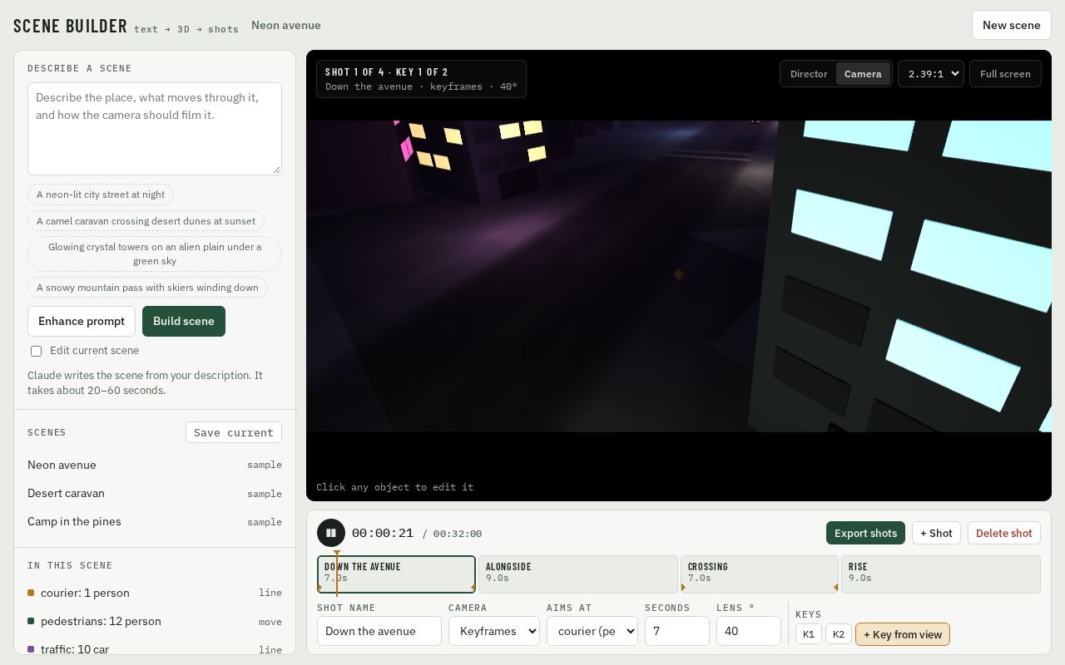The image size is (1065, 665).
Task: Click the Build scene button
Action: 184,321
